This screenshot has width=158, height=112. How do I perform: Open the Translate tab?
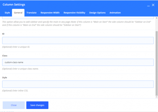tap(31, 13)
